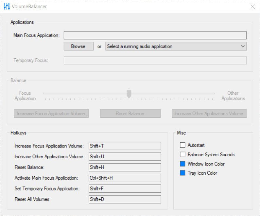Click the "Hotkeys" group title

click(x=18, y=133)
